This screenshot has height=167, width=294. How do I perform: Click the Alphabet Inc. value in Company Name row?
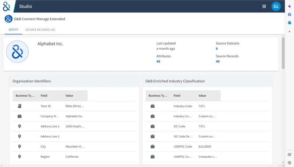coord(74,116)
